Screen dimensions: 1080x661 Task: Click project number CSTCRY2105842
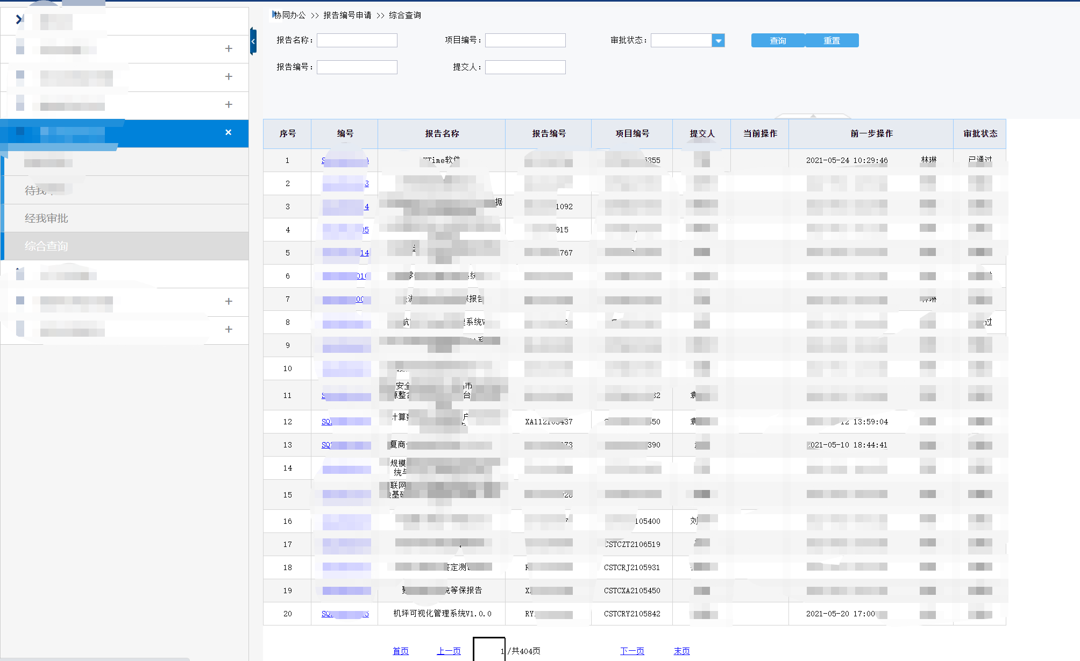(632, 614)
